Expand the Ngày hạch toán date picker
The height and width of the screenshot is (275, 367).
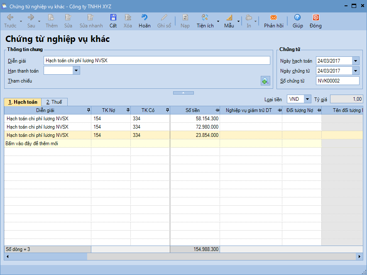click(x=355, y=61)
